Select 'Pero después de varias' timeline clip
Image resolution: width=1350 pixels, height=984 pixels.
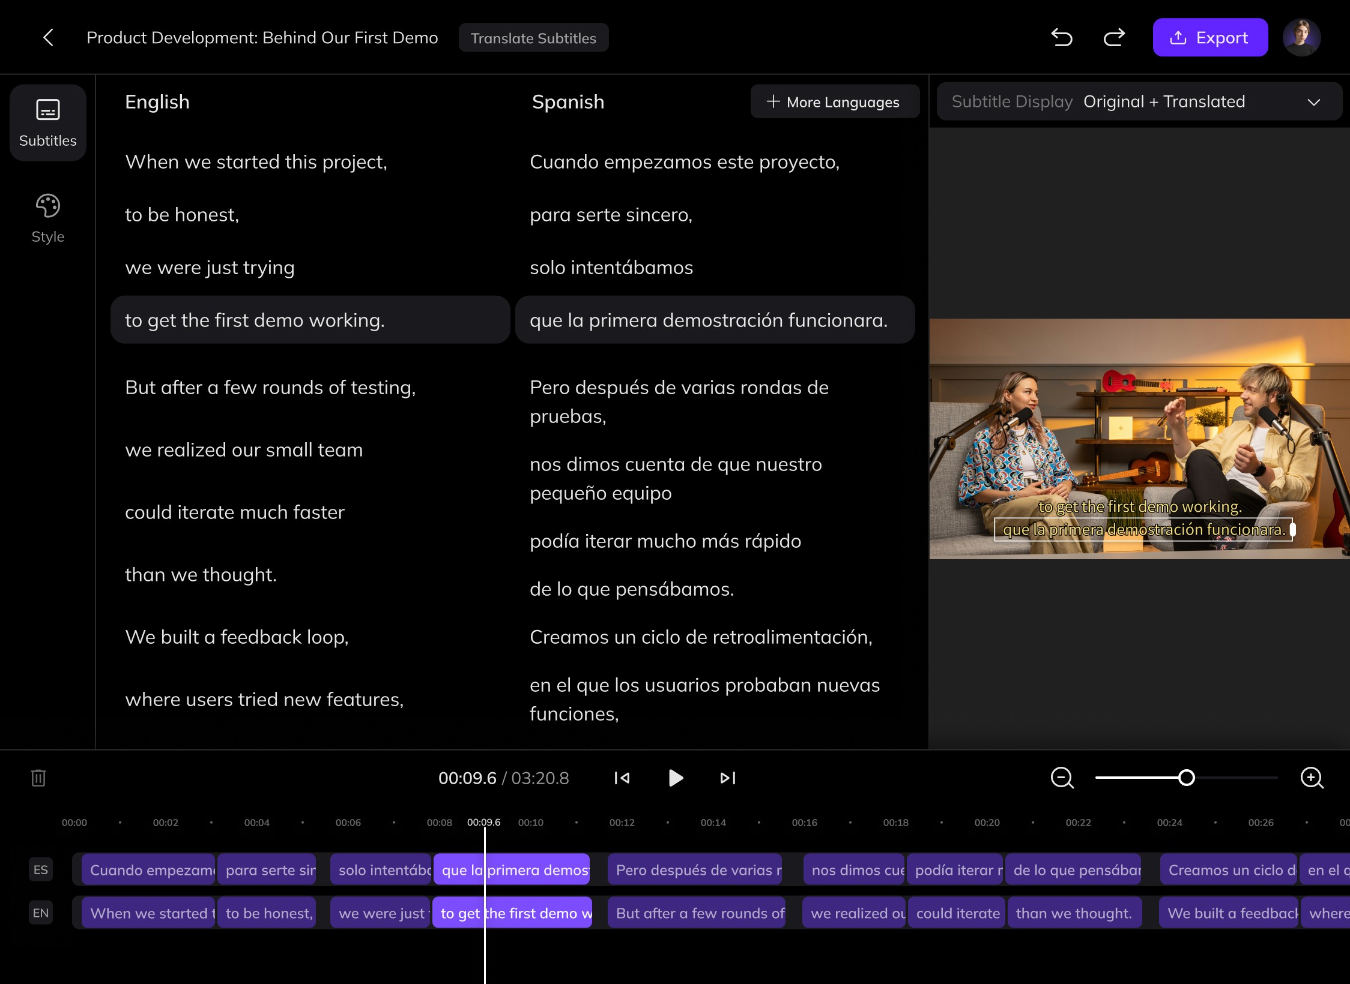[x=695, y=870]
